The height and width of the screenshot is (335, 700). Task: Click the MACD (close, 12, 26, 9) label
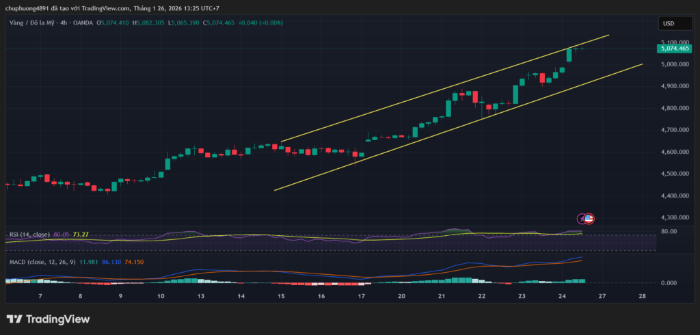(42, 262)
